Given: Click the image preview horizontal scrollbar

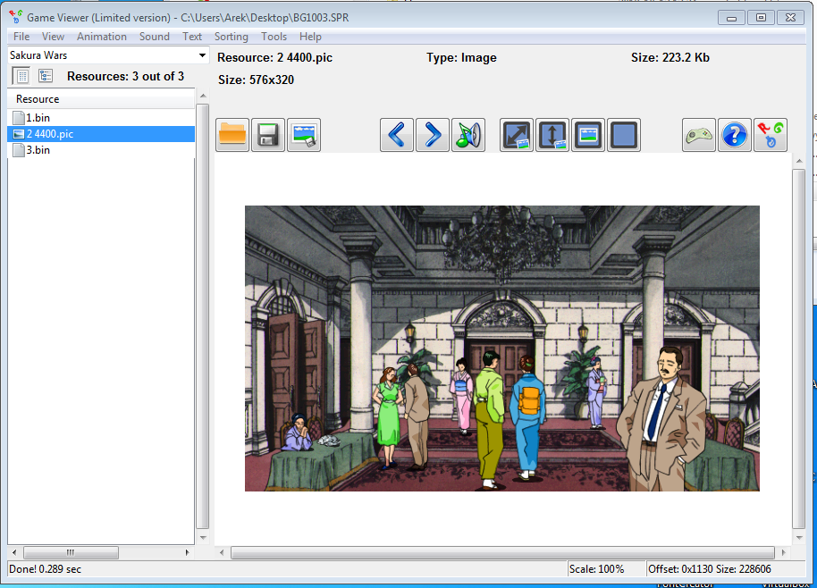Looking at the screenshot, I should tap(502, 553).
